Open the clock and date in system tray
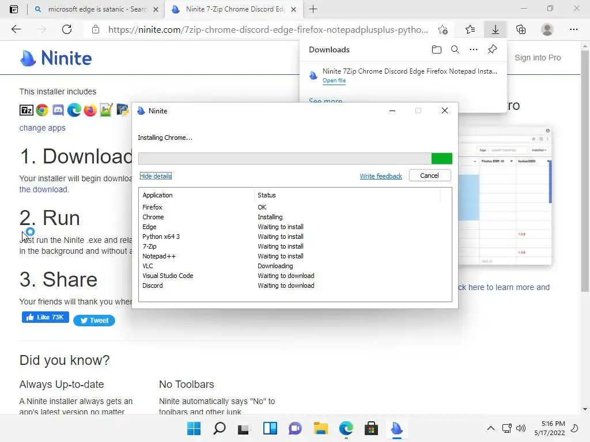 coord(549,428)
